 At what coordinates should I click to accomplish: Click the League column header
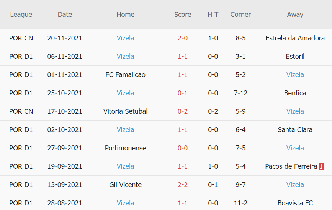pos(21,15)
